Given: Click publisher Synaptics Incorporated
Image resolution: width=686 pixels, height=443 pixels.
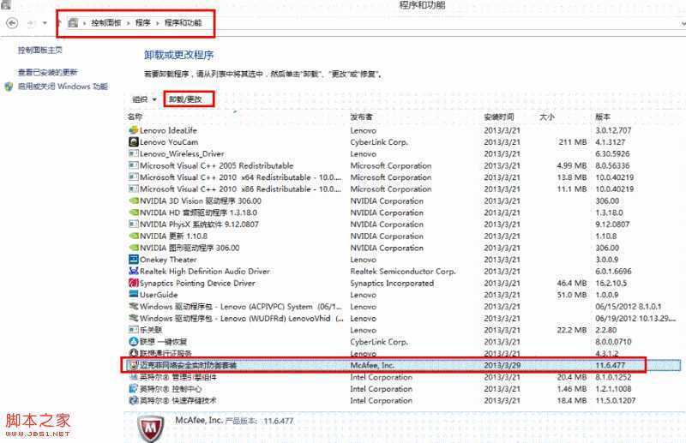Looking at the screenshot, I should [x=392, y=283].
